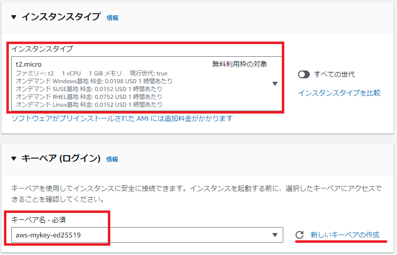397x255 pixels.
Task: Click the キーペア名 - 必須 field label
Action: (x=41, y=220)
